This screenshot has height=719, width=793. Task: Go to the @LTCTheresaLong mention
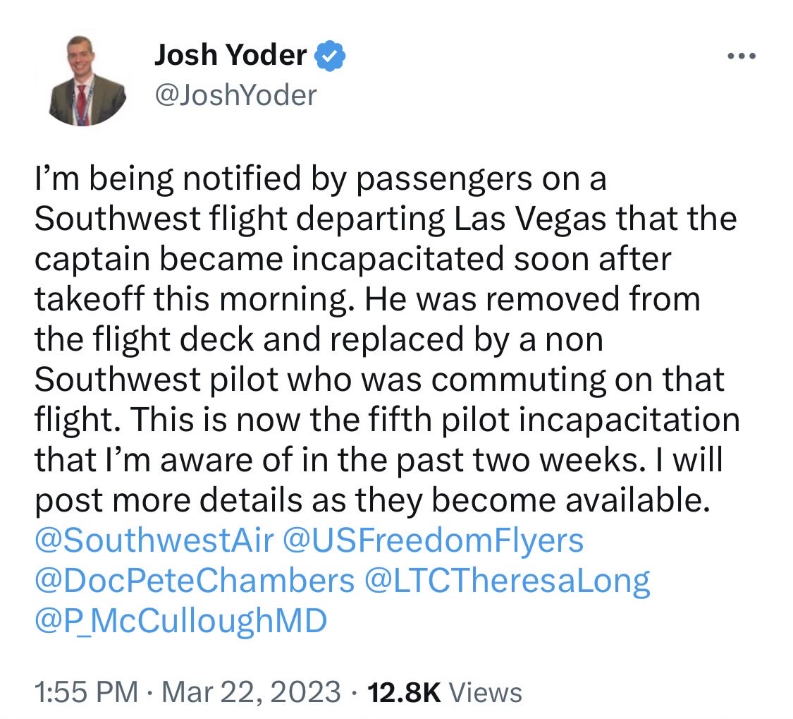point(508,580)
